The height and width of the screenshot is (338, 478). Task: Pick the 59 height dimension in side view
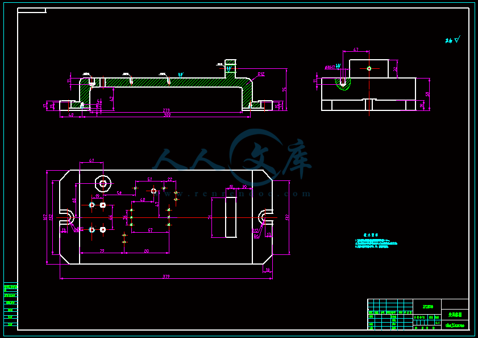pos(427,94)
